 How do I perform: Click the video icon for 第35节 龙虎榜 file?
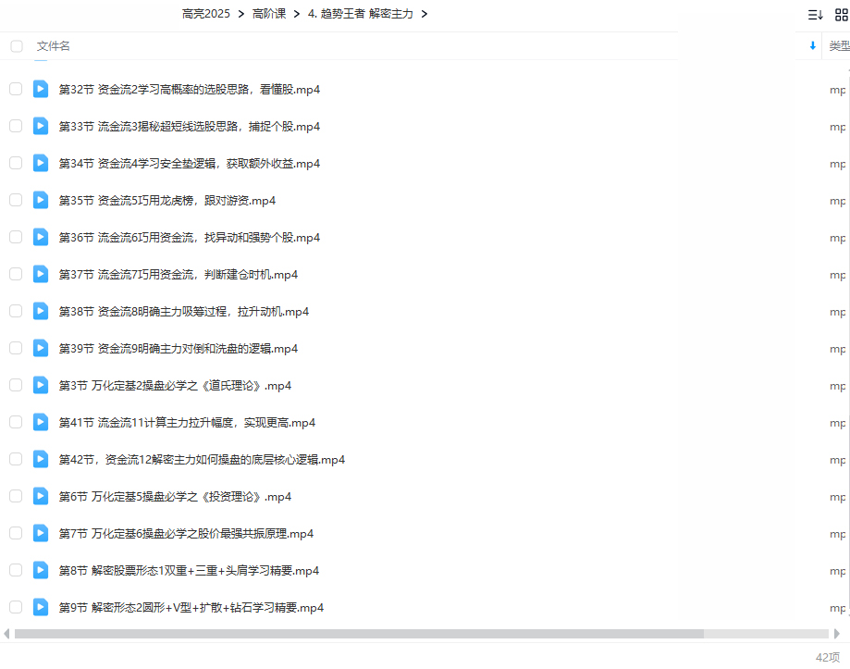click(x=41, y=200)
